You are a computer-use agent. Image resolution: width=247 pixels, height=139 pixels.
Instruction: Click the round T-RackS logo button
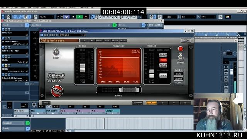click(57, 91)
